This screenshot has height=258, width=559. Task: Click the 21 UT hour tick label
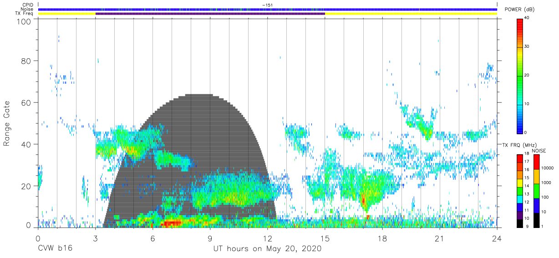[440, 238]
